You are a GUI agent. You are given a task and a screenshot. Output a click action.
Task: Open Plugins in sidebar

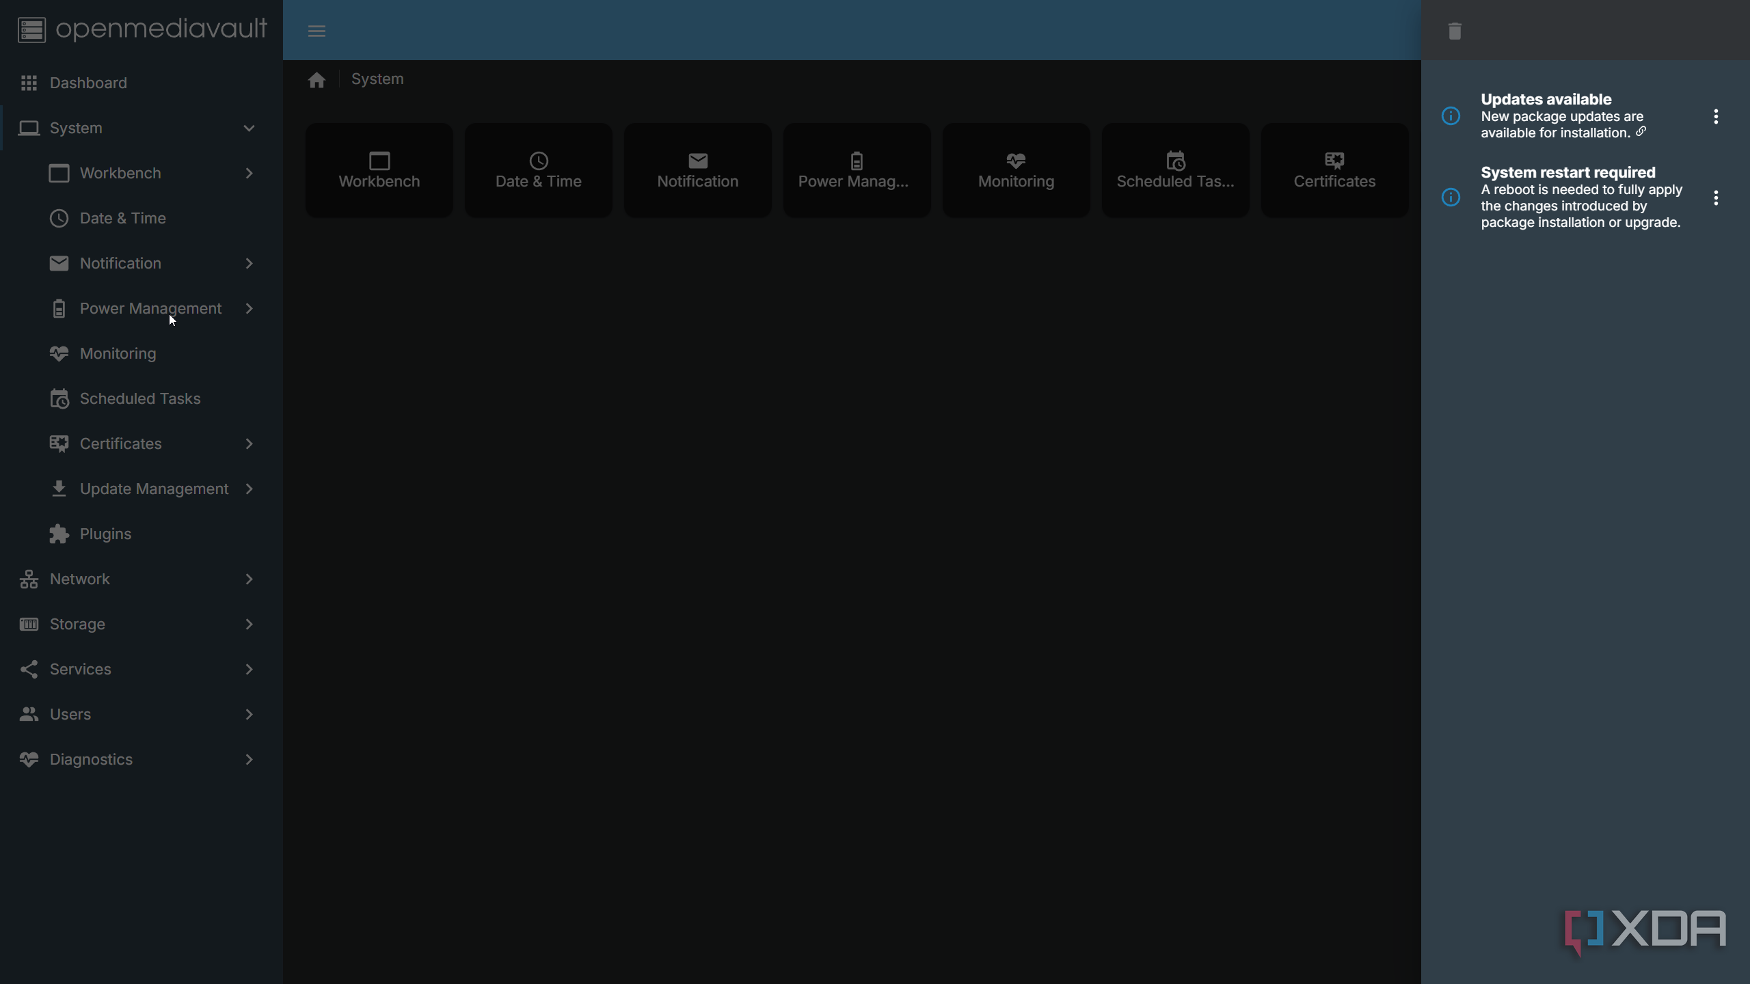pos(142,534)
